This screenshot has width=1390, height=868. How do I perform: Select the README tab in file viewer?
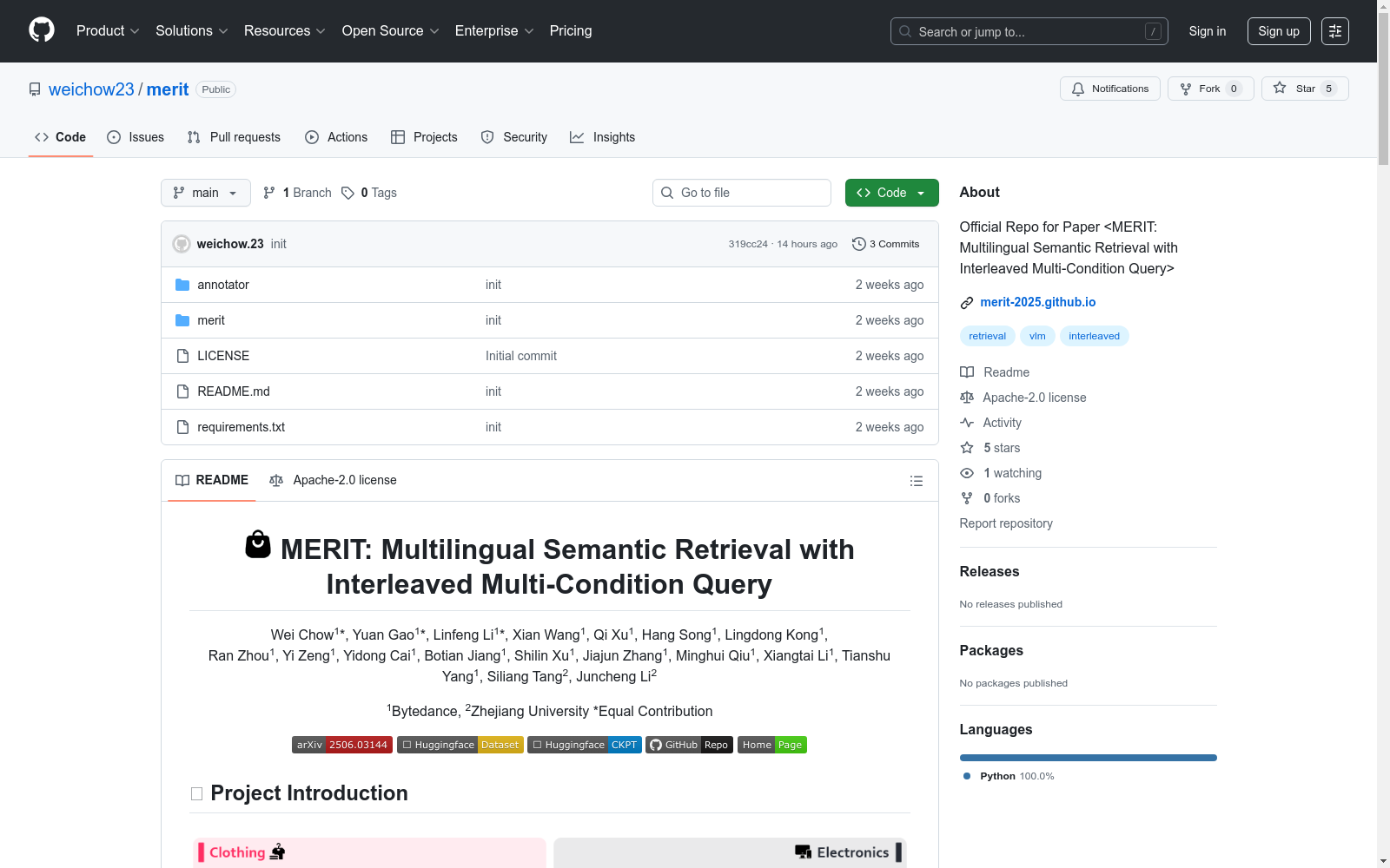point(212,480)
